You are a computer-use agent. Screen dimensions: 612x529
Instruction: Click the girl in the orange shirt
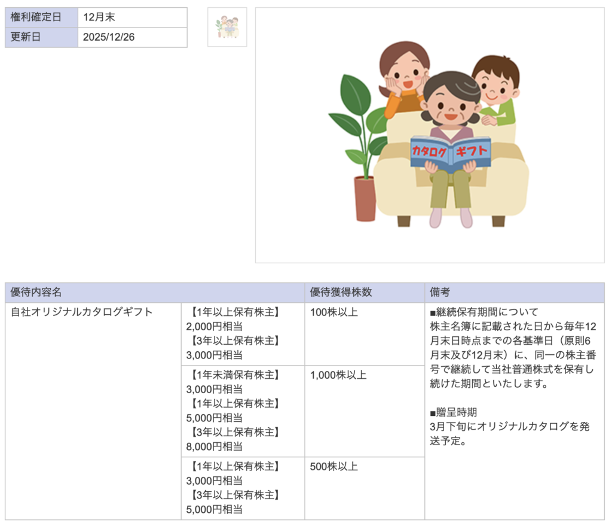pyautogui.click(x=403, y=77)
